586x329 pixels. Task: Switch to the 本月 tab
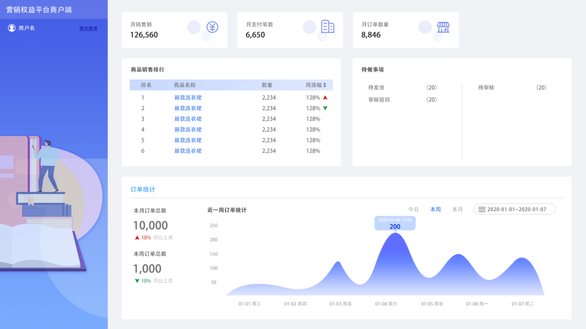pyautogui.click(x=457, y=210)
